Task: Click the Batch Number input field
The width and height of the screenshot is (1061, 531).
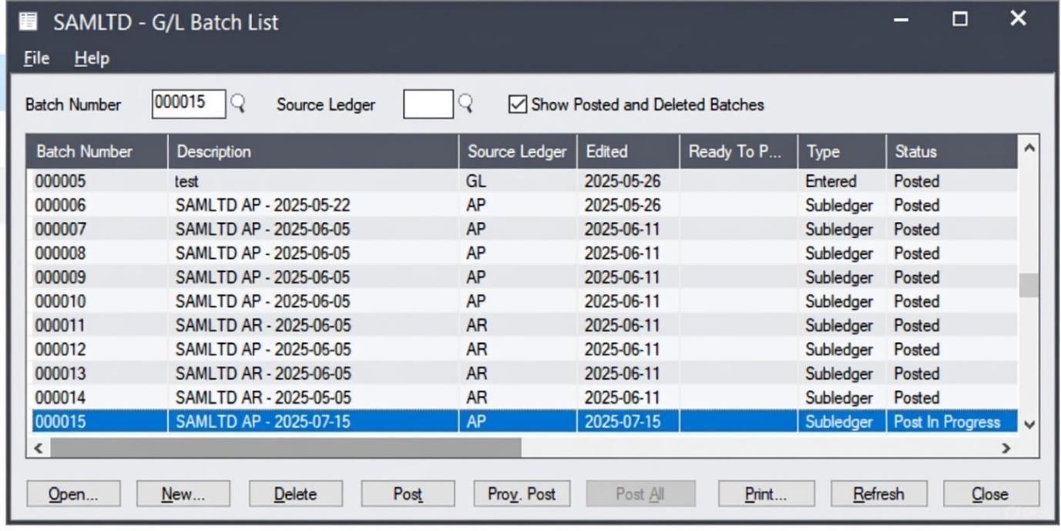Action: pyautogui.click(x=188, y=104)
